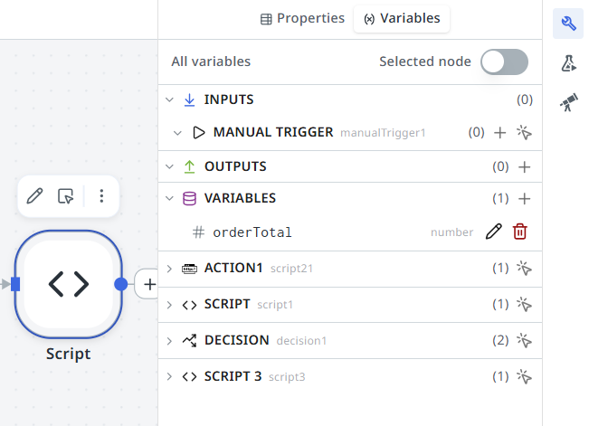This screenshot has height=426, width=589.
Task: Locate ACTION1 node with pointer icon
Action: [524, 269]
